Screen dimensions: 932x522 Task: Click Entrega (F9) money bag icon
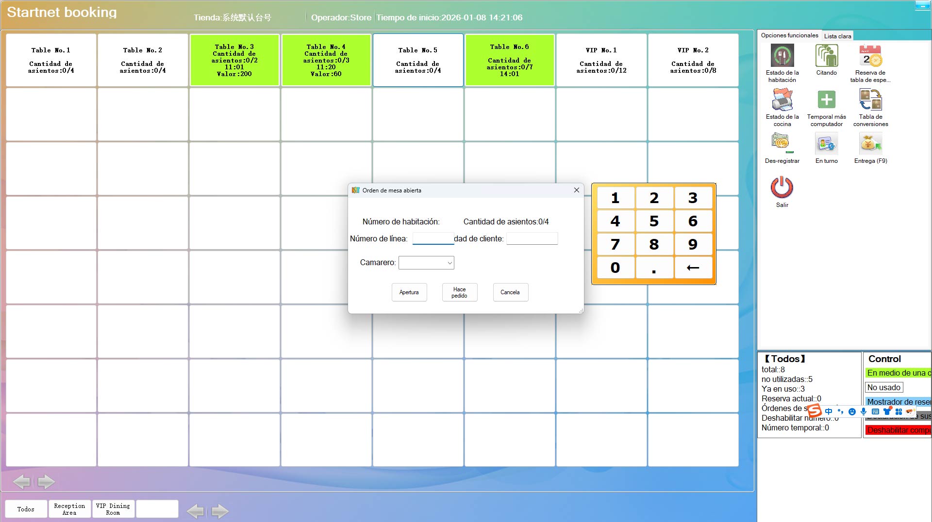pyautogui.click(x=870, y=144)
